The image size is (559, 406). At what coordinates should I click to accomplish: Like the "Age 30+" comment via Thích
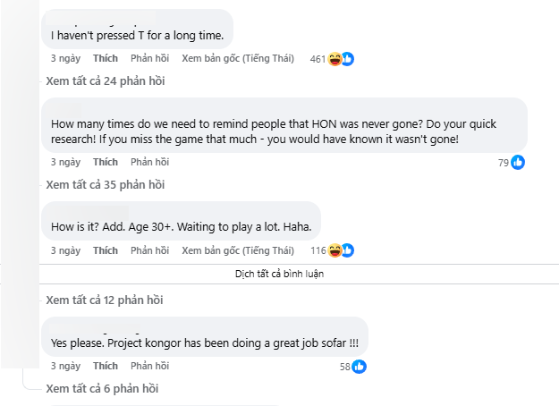pyautogui.click(x=106, y=250)
